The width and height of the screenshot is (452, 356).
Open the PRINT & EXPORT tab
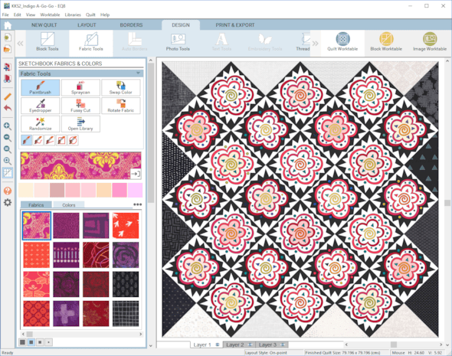click(235, 25)
